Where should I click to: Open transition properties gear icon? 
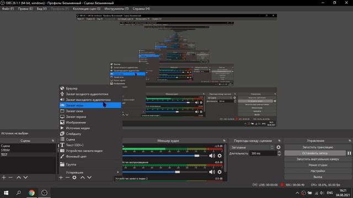click(x=279, y=147)
